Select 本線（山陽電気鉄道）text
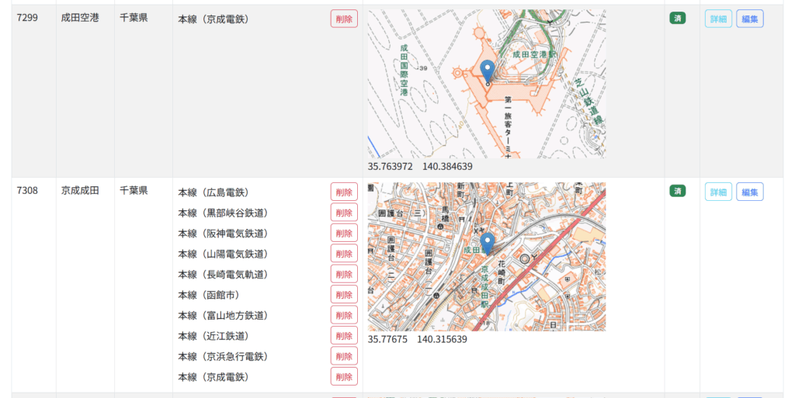This screenshot has height=398, width=795. [x=225, y=254]
